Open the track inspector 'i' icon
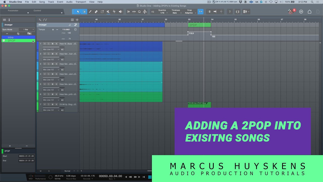323x182 pixels. point(9,20)
